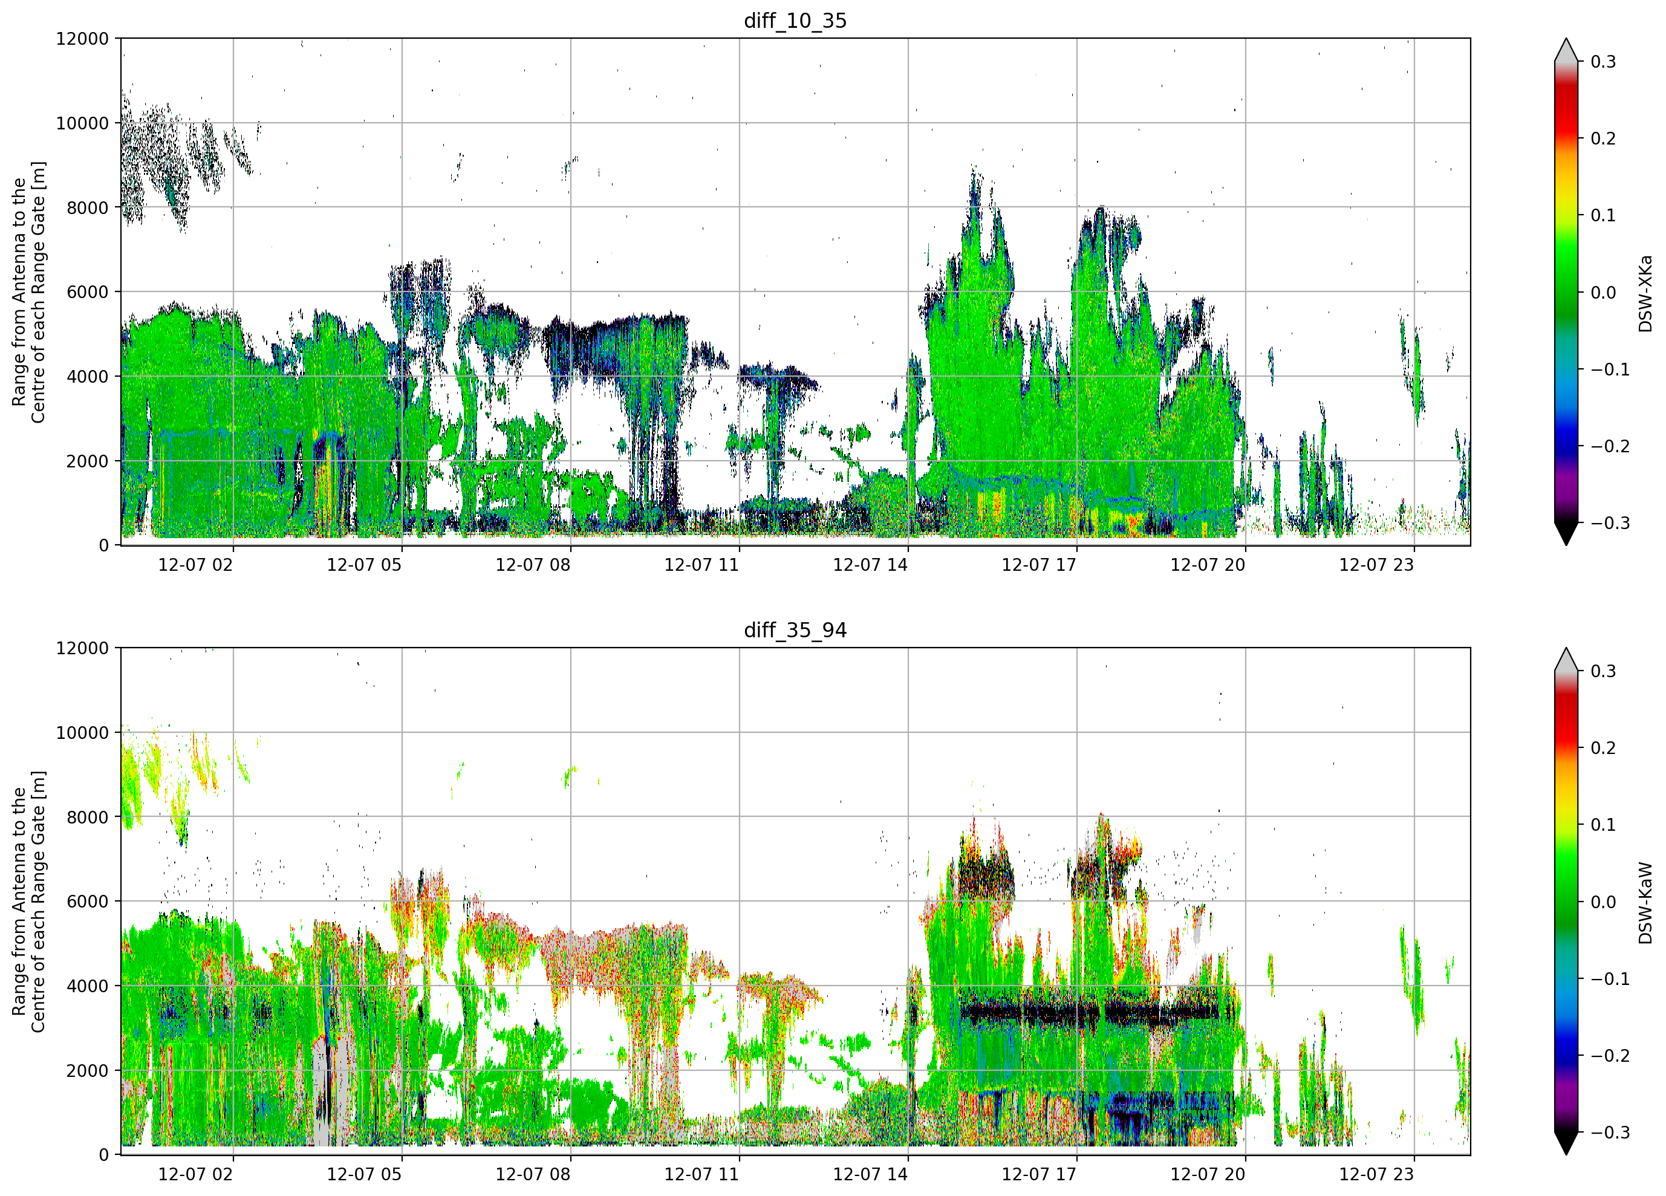This screenshot has height=1196, width=1666.
Task: Select the DSW-XKa colorbar label
Action: (x=1645, y=293)
